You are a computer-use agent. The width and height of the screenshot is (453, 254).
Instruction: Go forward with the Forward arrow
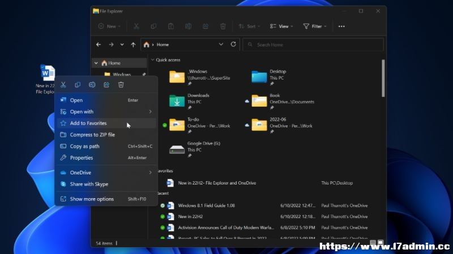(x=111, y=45)
